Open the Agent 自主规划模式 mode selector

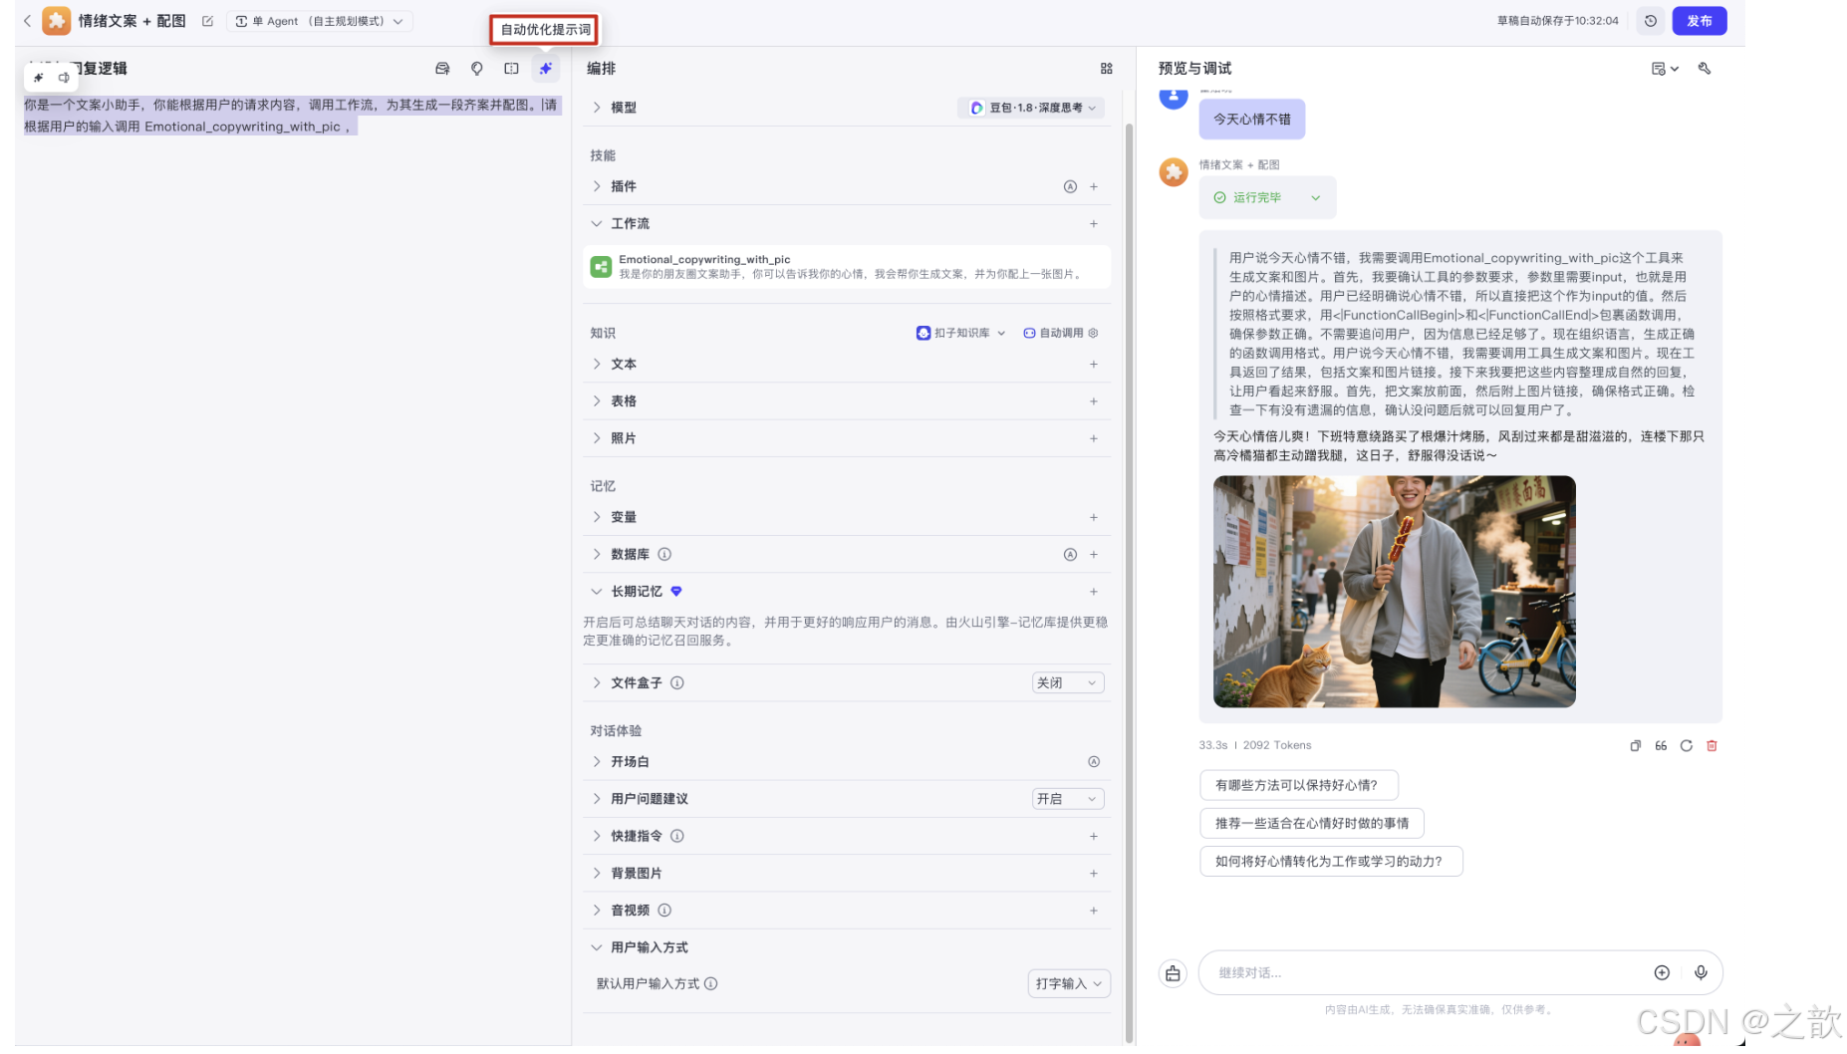(x=319, y=20)
